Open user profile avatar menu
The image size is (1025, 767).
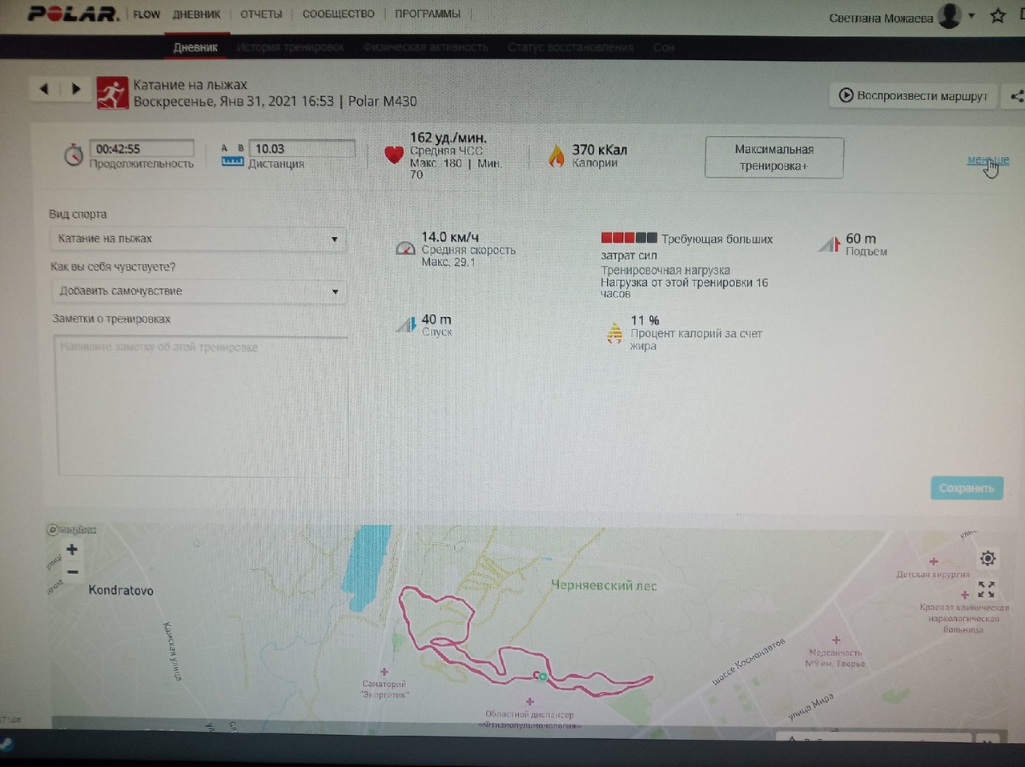[x=951, y=16]
